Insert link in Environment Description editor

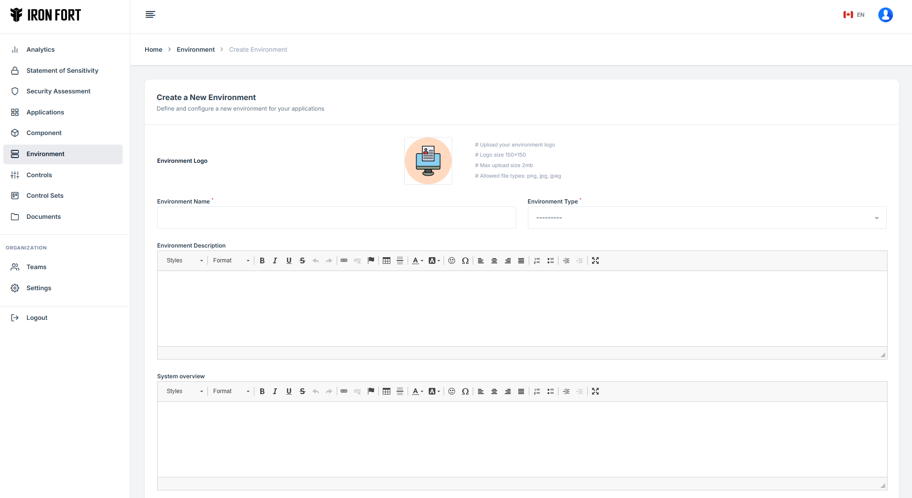coord(344,260)
